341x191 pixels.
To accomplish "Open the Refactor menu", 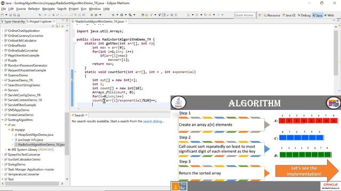I will (x=34, y=9).
